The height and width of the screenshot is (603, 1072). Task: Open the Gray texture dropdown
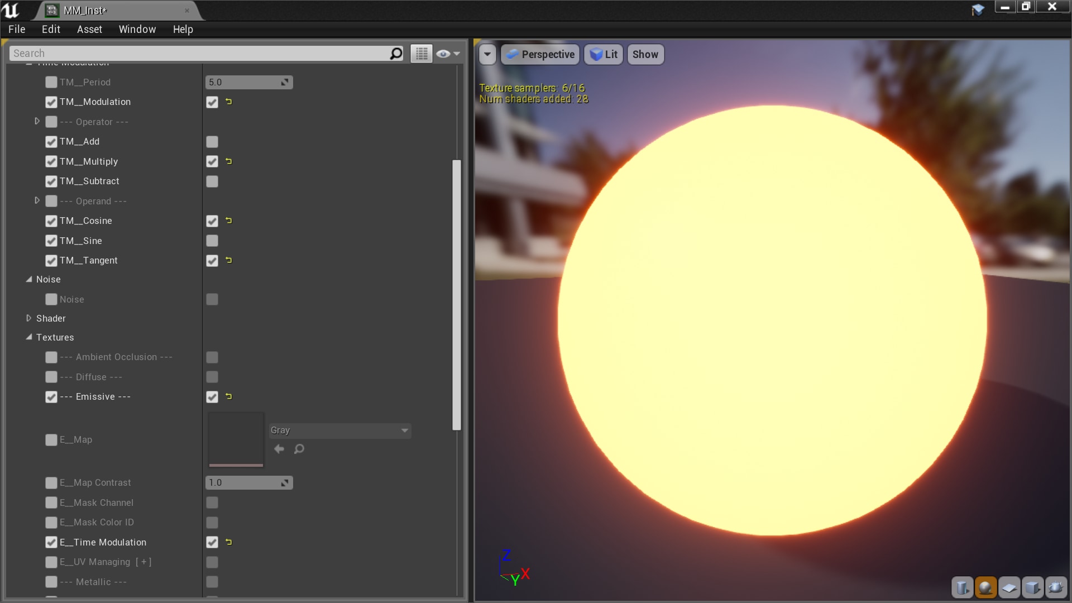(x=339, y=430)
